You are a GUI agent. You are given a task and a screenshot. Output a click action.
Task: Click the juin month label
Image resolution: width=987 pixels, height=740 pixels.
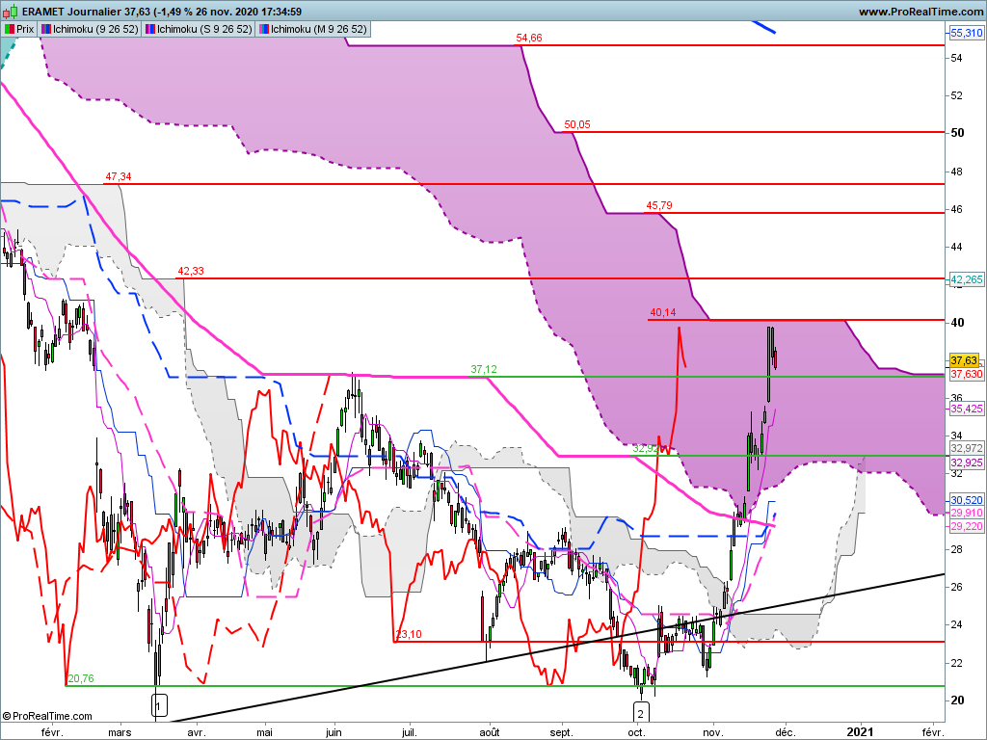[333, 732]
